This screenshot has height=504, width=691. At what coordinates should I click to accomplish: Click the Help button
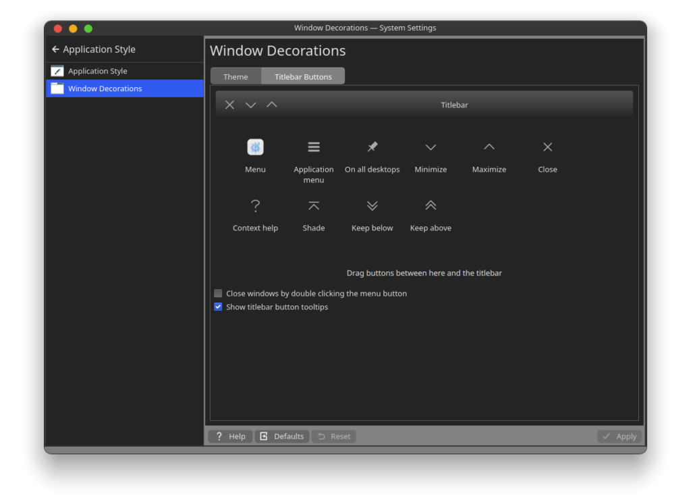click(x=230, y=436)
